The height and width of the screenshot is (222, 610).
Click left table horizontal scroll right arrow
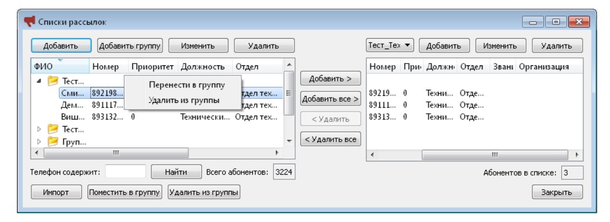coord(277,153)
